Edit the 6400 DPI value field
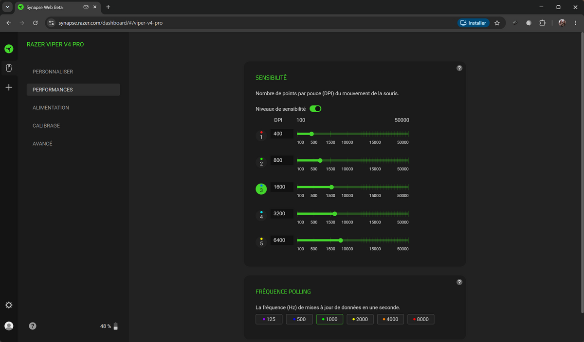Image resolution: width=584 pixels, height=342 pixels. click(282, 240)
